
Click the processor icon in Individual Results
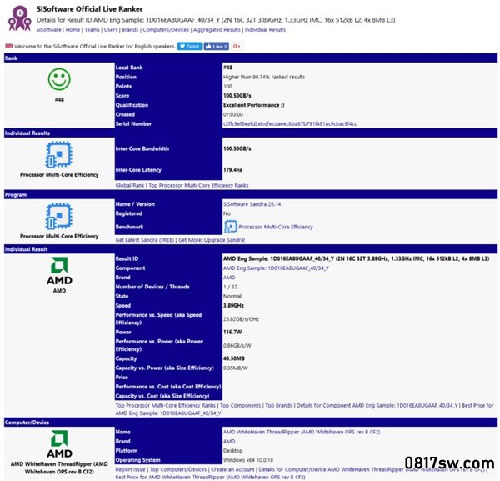[x=59, y=154]
